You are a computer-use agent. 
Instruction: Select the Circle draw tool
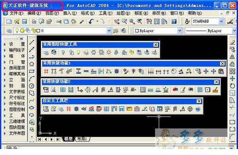tap(32, 86)
